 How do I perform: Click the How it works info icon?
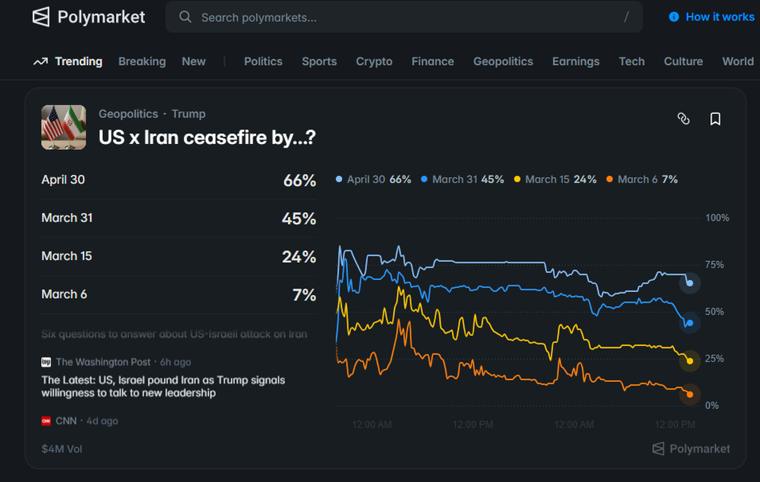(674, 17)
